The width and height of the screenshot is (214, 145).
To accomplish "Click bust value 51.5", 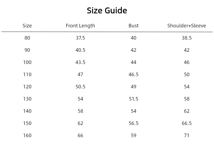I will coord(133,99).
